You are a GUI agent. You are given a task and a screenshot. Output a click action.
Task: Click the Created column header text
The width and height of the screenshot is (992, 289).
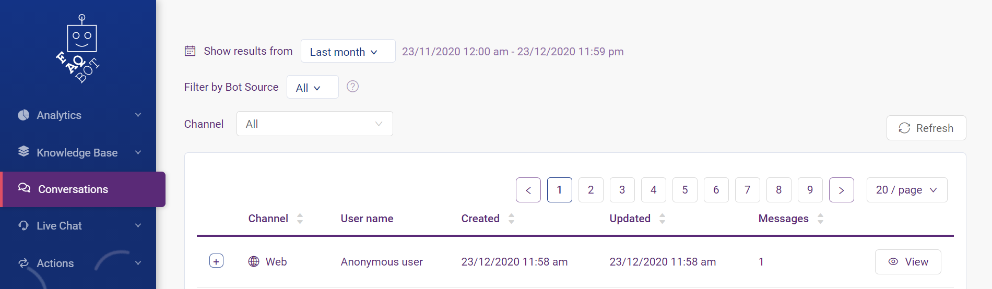pos(480,219)
